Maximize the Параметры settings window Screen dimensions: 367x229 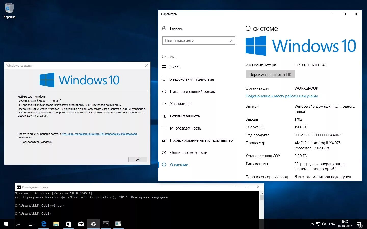tap(344, 14)
